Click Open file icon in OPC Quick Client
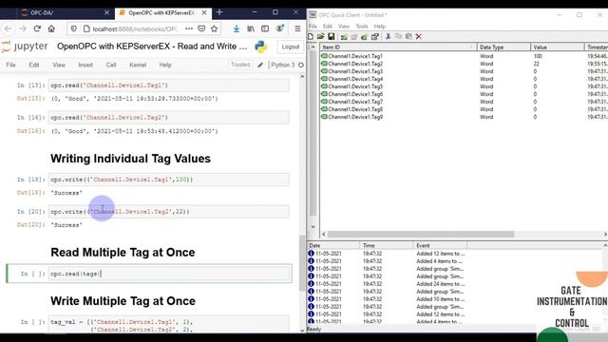The width and height of the screenshot is (608, 342). click(320, 36)
